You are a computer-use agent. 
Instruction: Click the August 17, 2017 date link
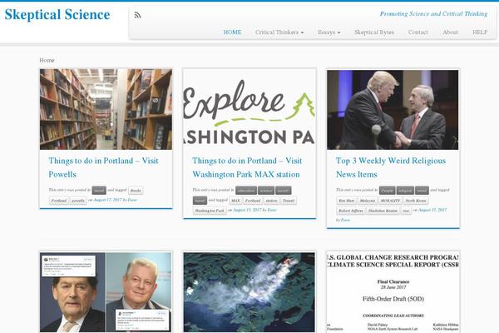107,200
